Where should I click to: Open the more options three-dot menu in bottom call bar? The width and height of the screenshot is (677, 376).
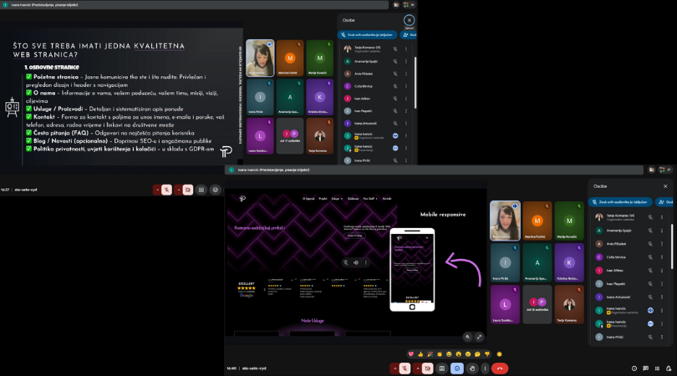[x=486, y=368]
